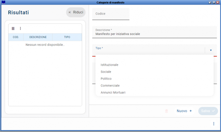Focus the Codice input field
Viewport: 221px width, 132px height.
click(111, 14)
